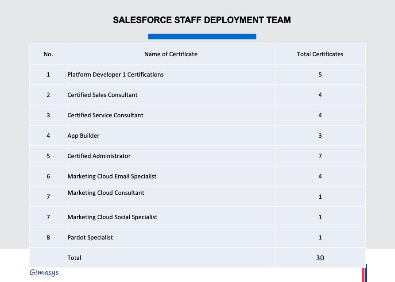Image resolution: width=395 pixels, height=282 pixels.
Task: Click count 3 in App Builder row
Action: point(320,136)
